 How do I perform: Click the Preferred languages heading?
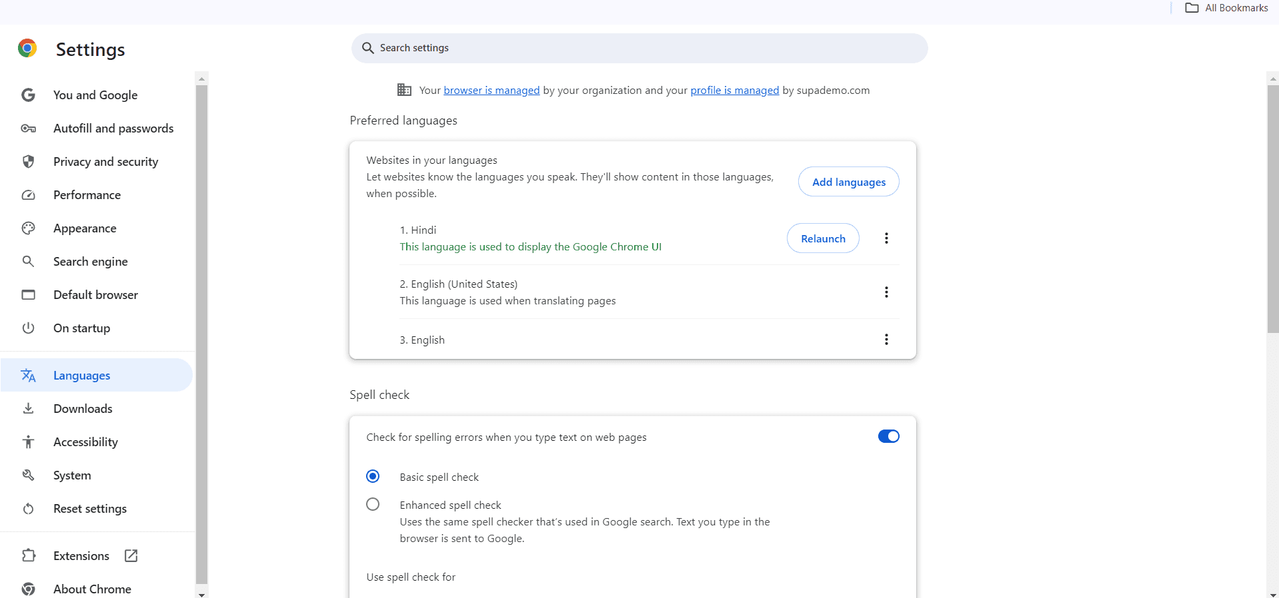403,121
